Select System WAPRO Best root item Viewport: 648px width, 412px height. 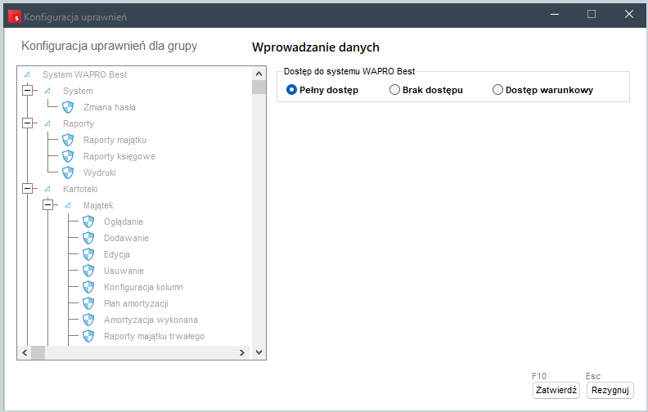[85, 74]
